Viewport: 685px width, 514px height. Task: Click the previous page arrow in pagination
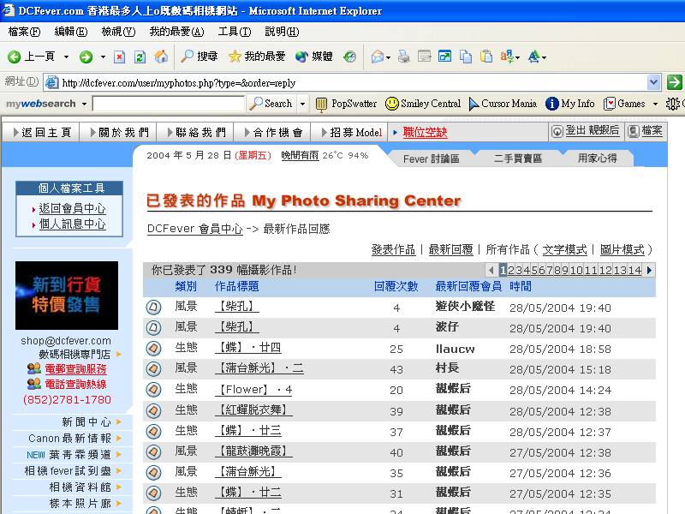click(491, 270)
